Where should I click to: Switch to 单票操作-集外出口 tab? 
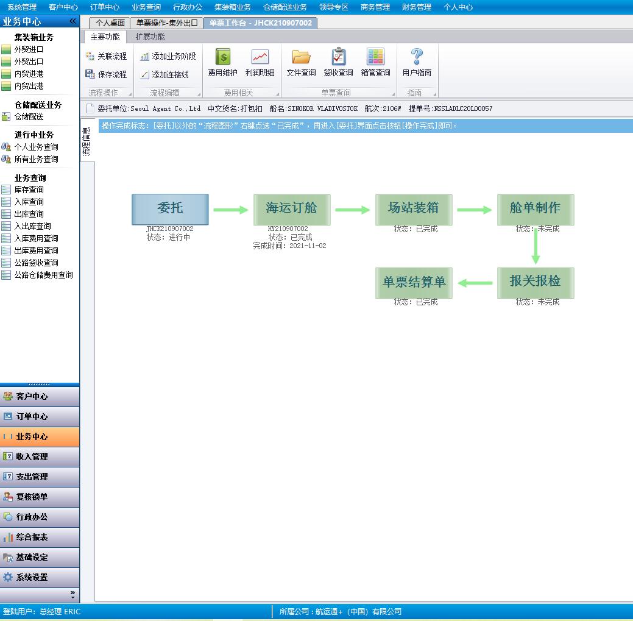coord(166,23)
